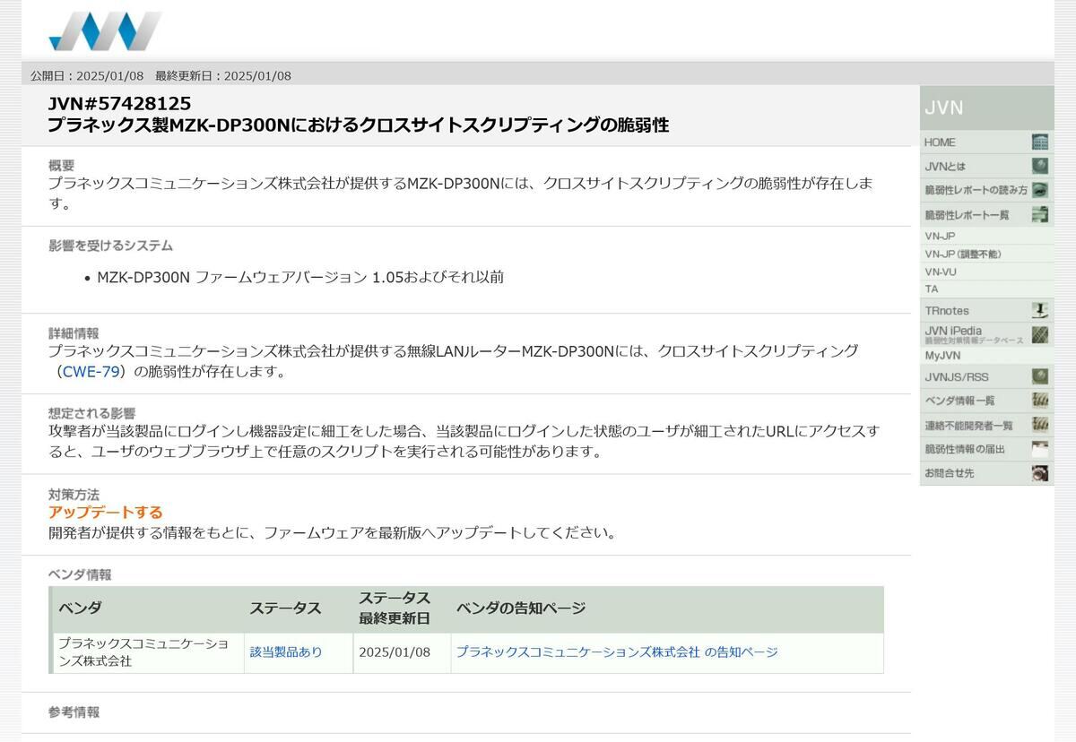Click the TRnotes icon in sidebar
This screenshot has height=742, width=1076.
pos(1040,310)
